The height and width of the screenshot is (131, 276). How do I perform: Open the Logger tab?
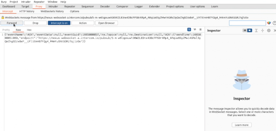(139, 6)
